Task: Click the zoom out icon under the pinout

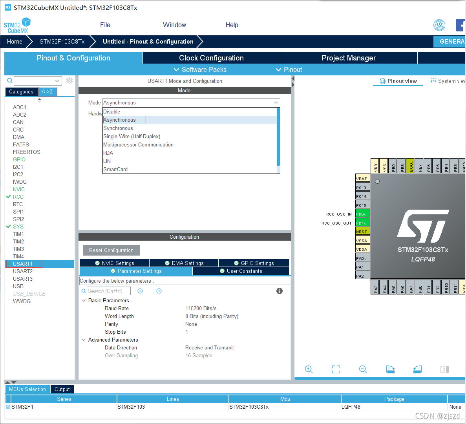Action: pyautogui.click(x=363, y=369)
